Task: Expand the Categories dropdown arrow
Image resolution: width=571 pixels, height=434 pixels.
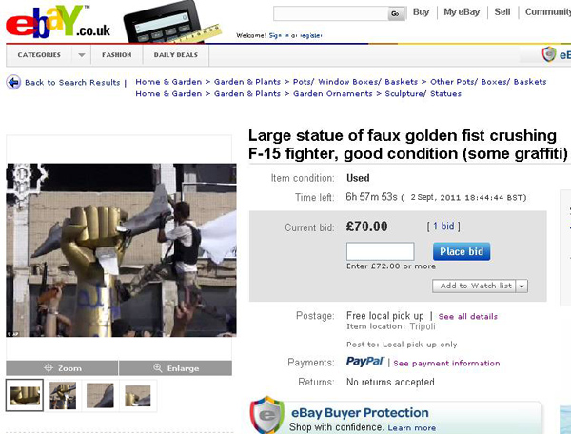Action: tap(82, 55)
